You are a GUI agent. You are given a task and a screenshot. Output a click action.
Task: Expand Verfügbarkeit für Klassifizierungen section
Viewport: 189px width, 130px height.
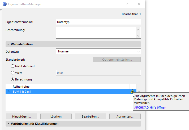8,124
